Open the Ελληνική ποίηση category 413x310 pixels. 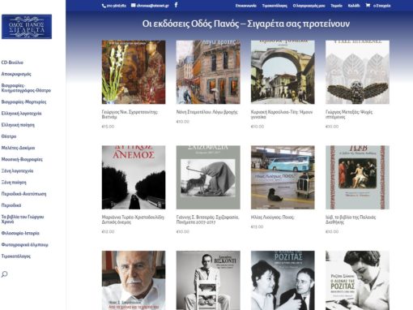[18, 125]
